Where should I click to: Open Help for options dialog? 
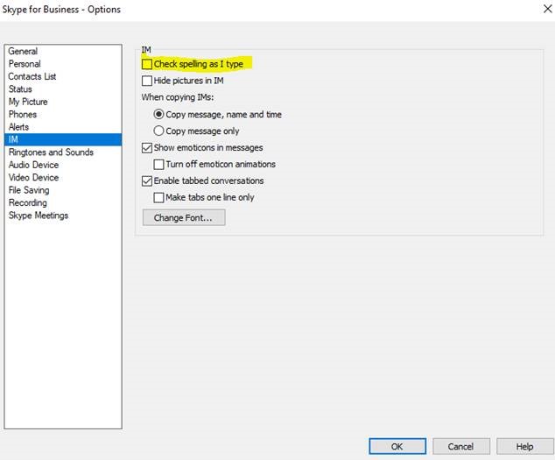tap(524, 447)
